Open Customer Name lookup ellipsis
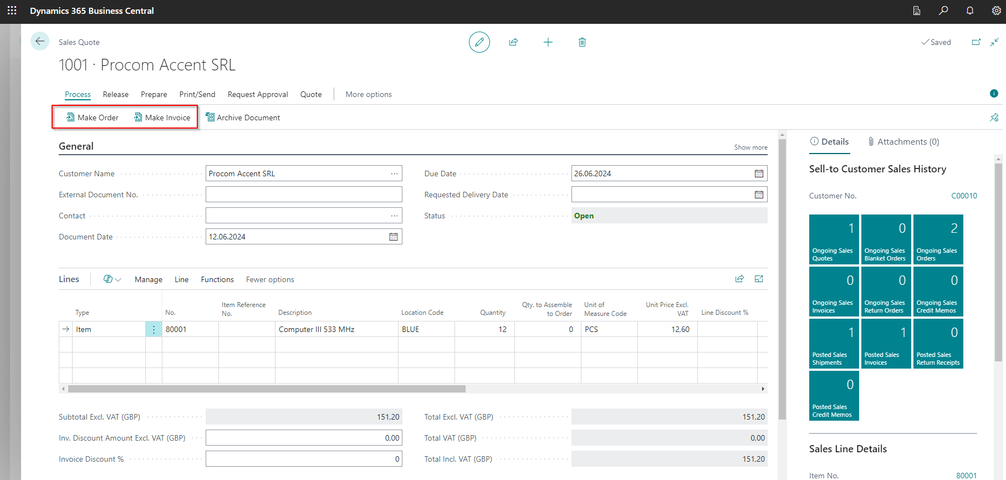 pyautogui.click(x=394, y=173)
